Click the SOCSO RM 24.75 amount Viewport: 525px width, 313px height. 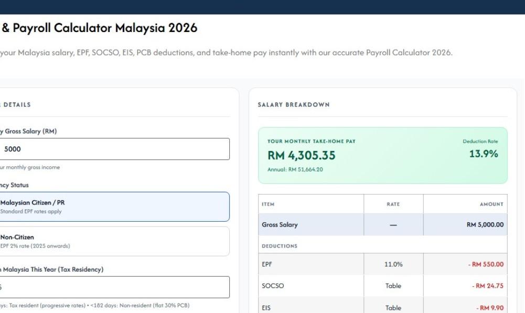pyautogui.click(x=488, y=286)
